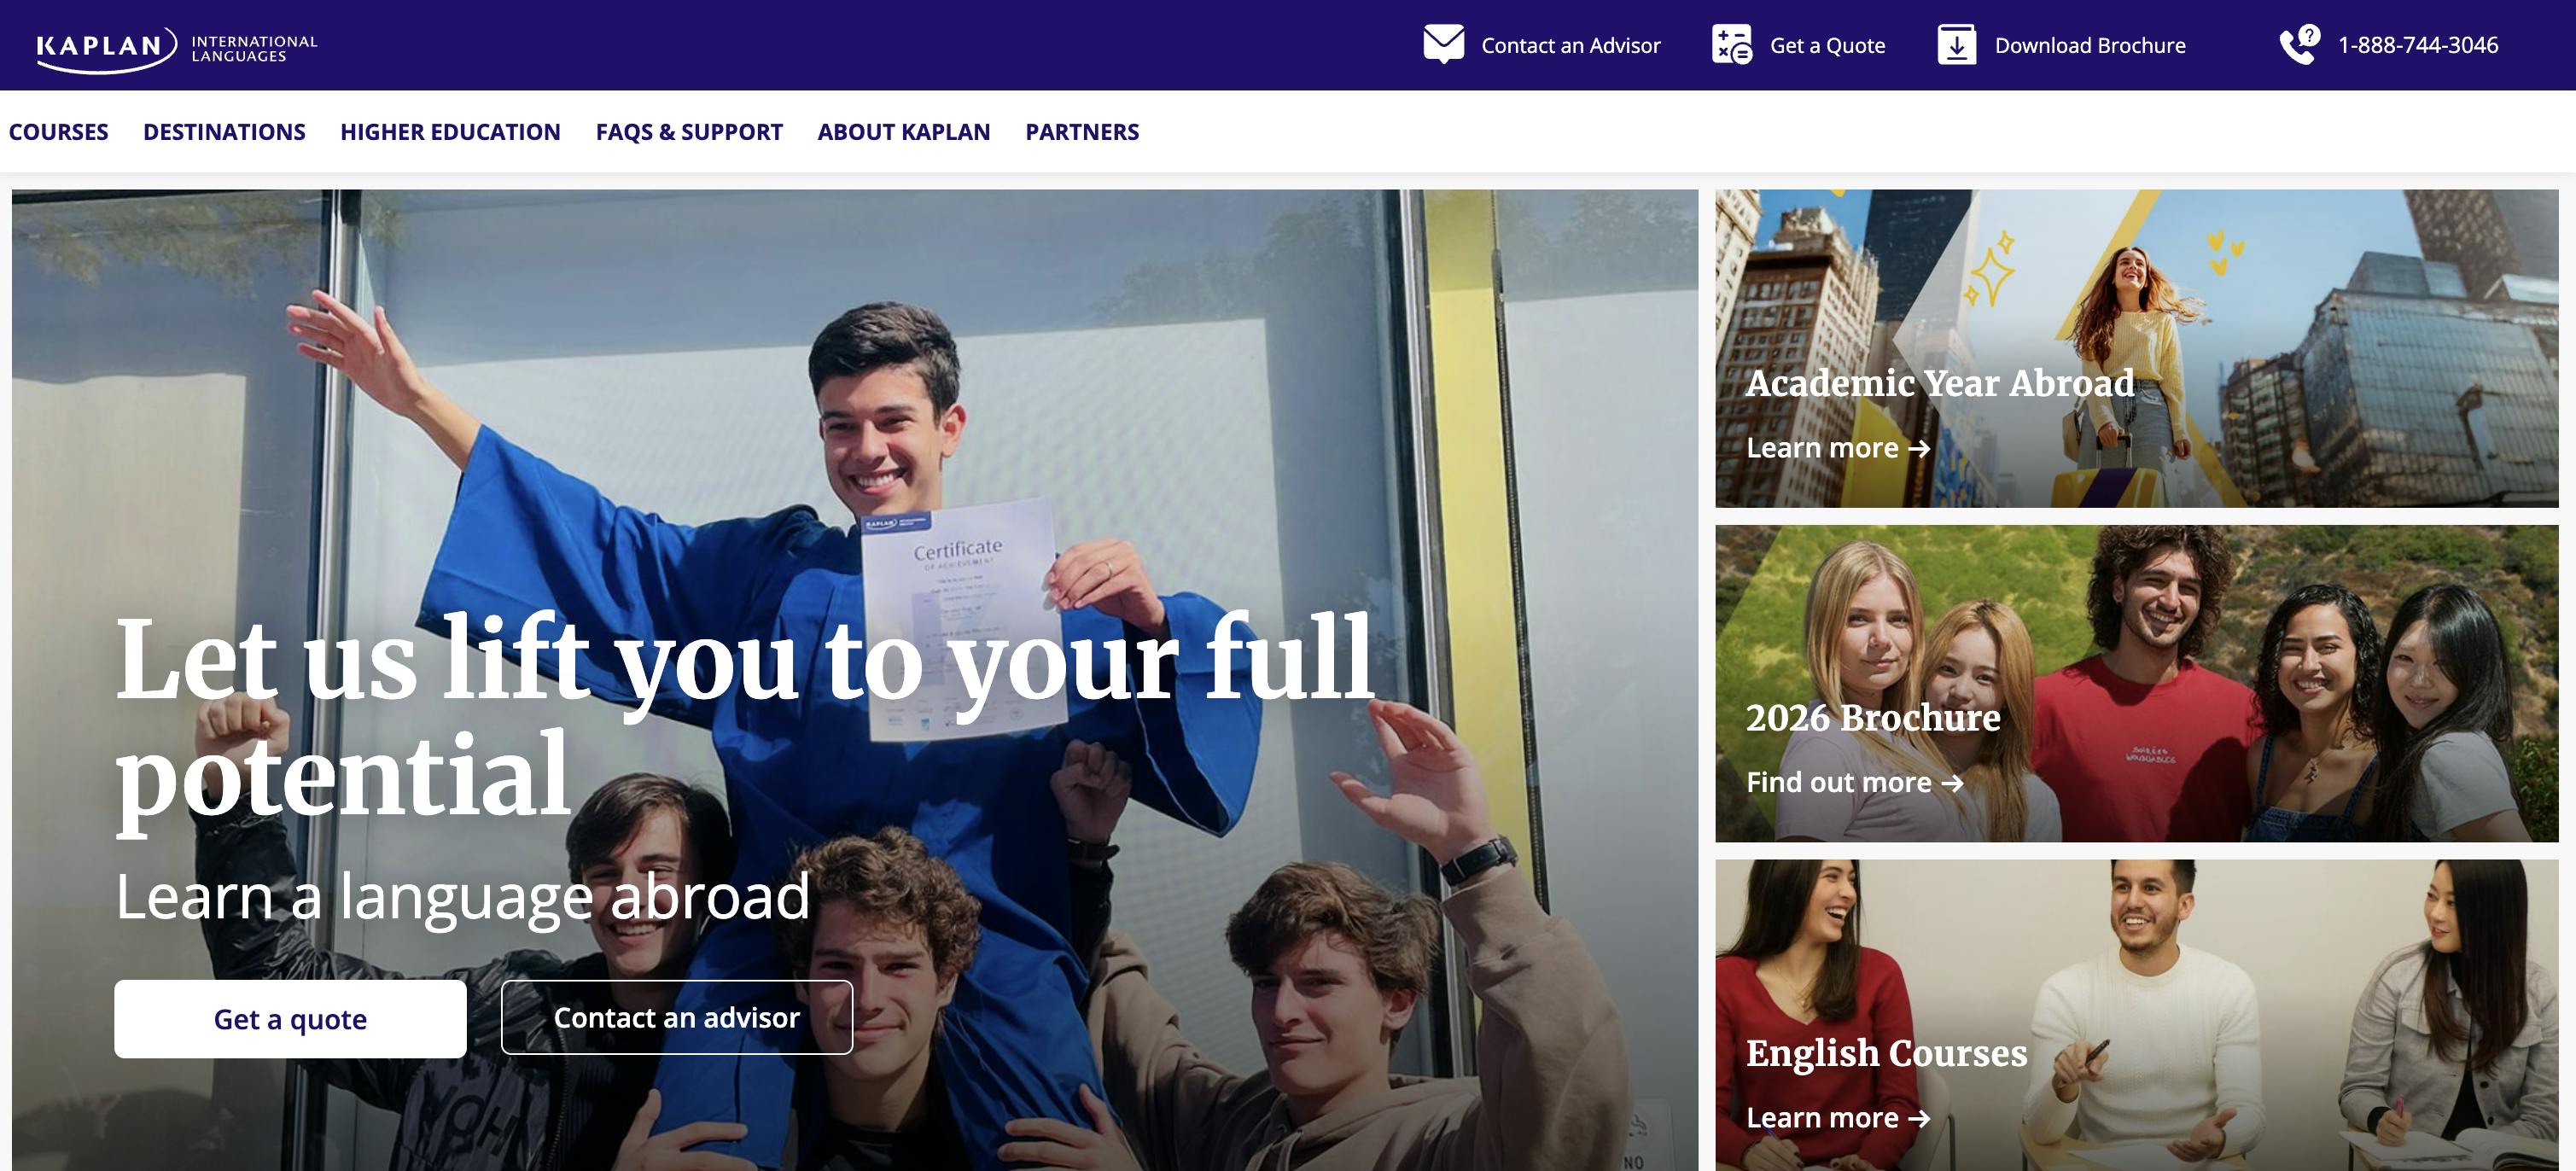
Task: Expand the Higher Education menu
Action: pos(450,132)
